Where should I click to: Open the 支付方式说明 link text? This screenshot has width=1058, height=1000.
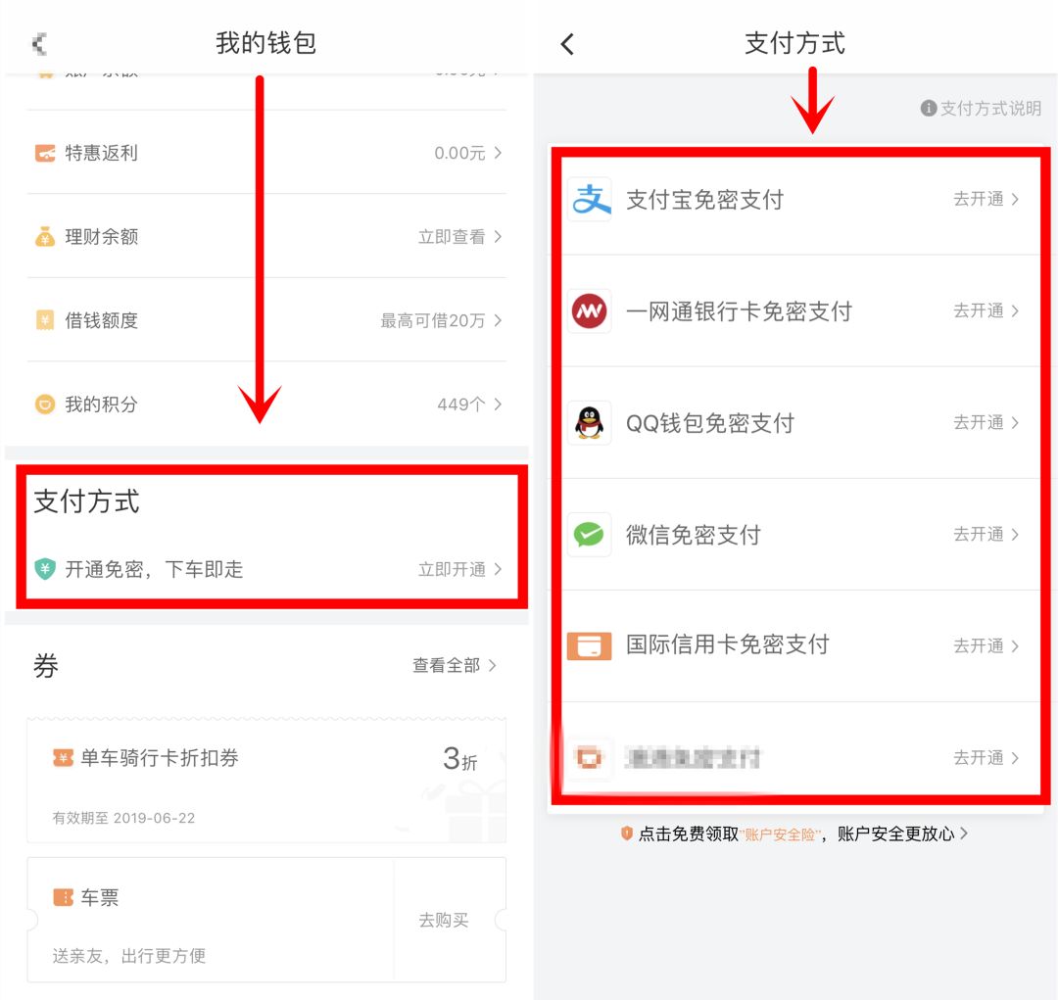coord(991,108)
